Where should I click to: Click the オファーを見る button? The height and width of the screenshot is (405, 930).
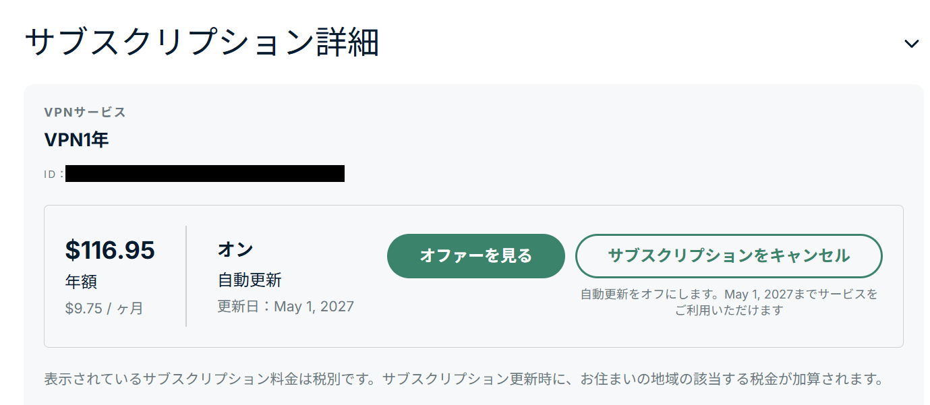(x=475, y=256)
